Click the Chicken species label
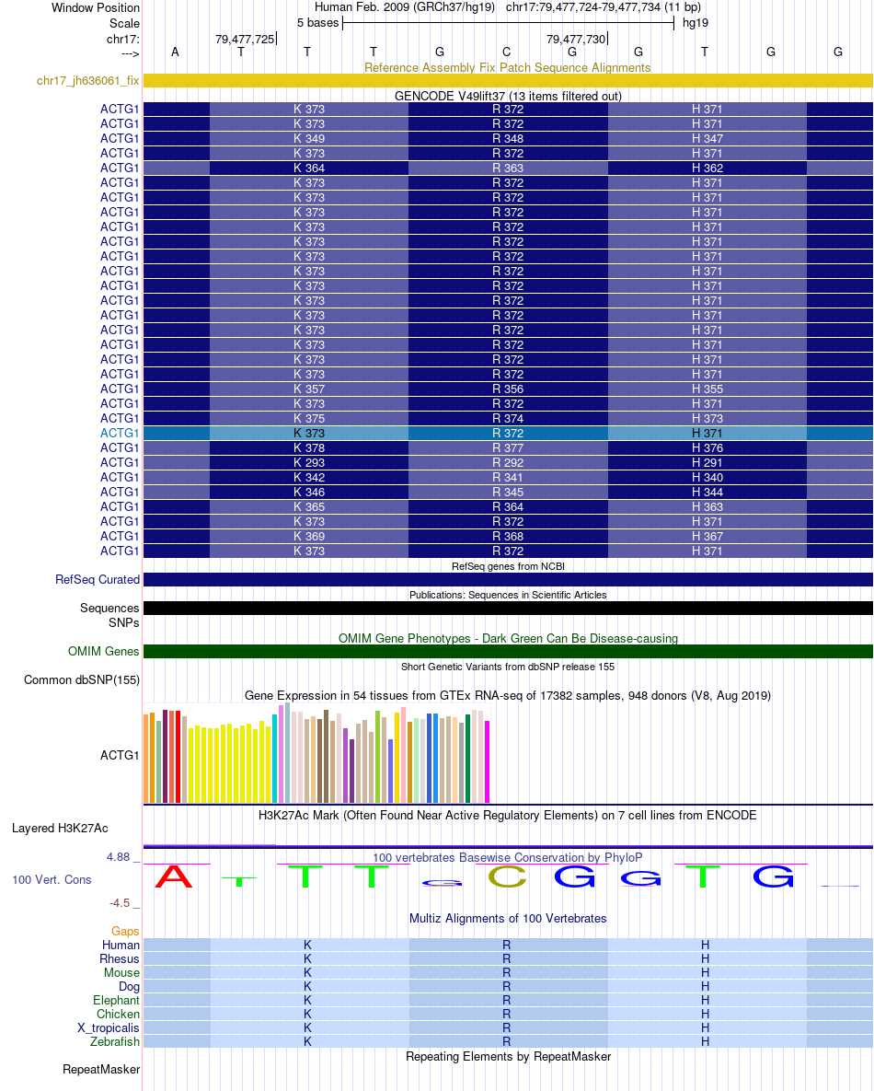 118,1014
